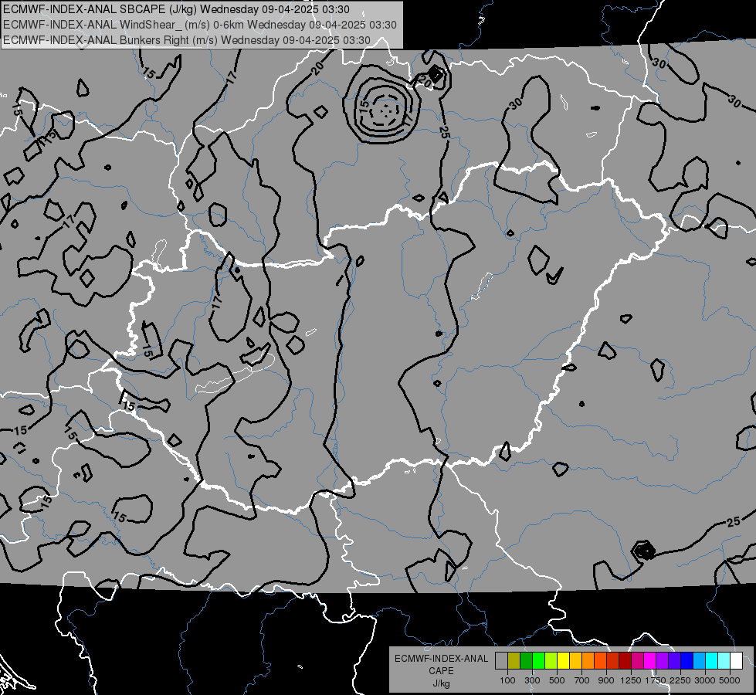Select the pure blue swatch in CAPE legend

point(687,661)
